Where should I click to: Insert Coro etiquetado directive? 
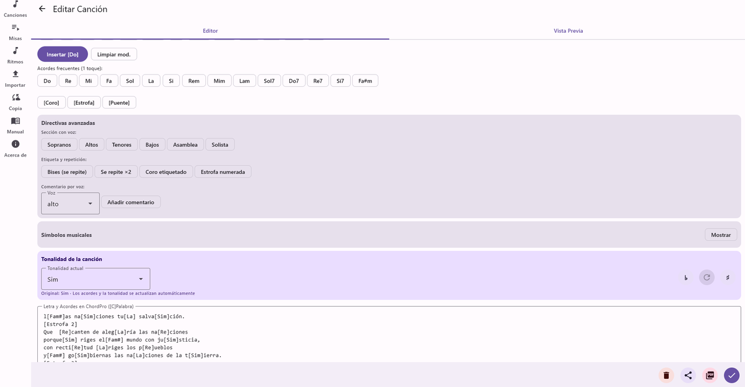pos(166,172)
